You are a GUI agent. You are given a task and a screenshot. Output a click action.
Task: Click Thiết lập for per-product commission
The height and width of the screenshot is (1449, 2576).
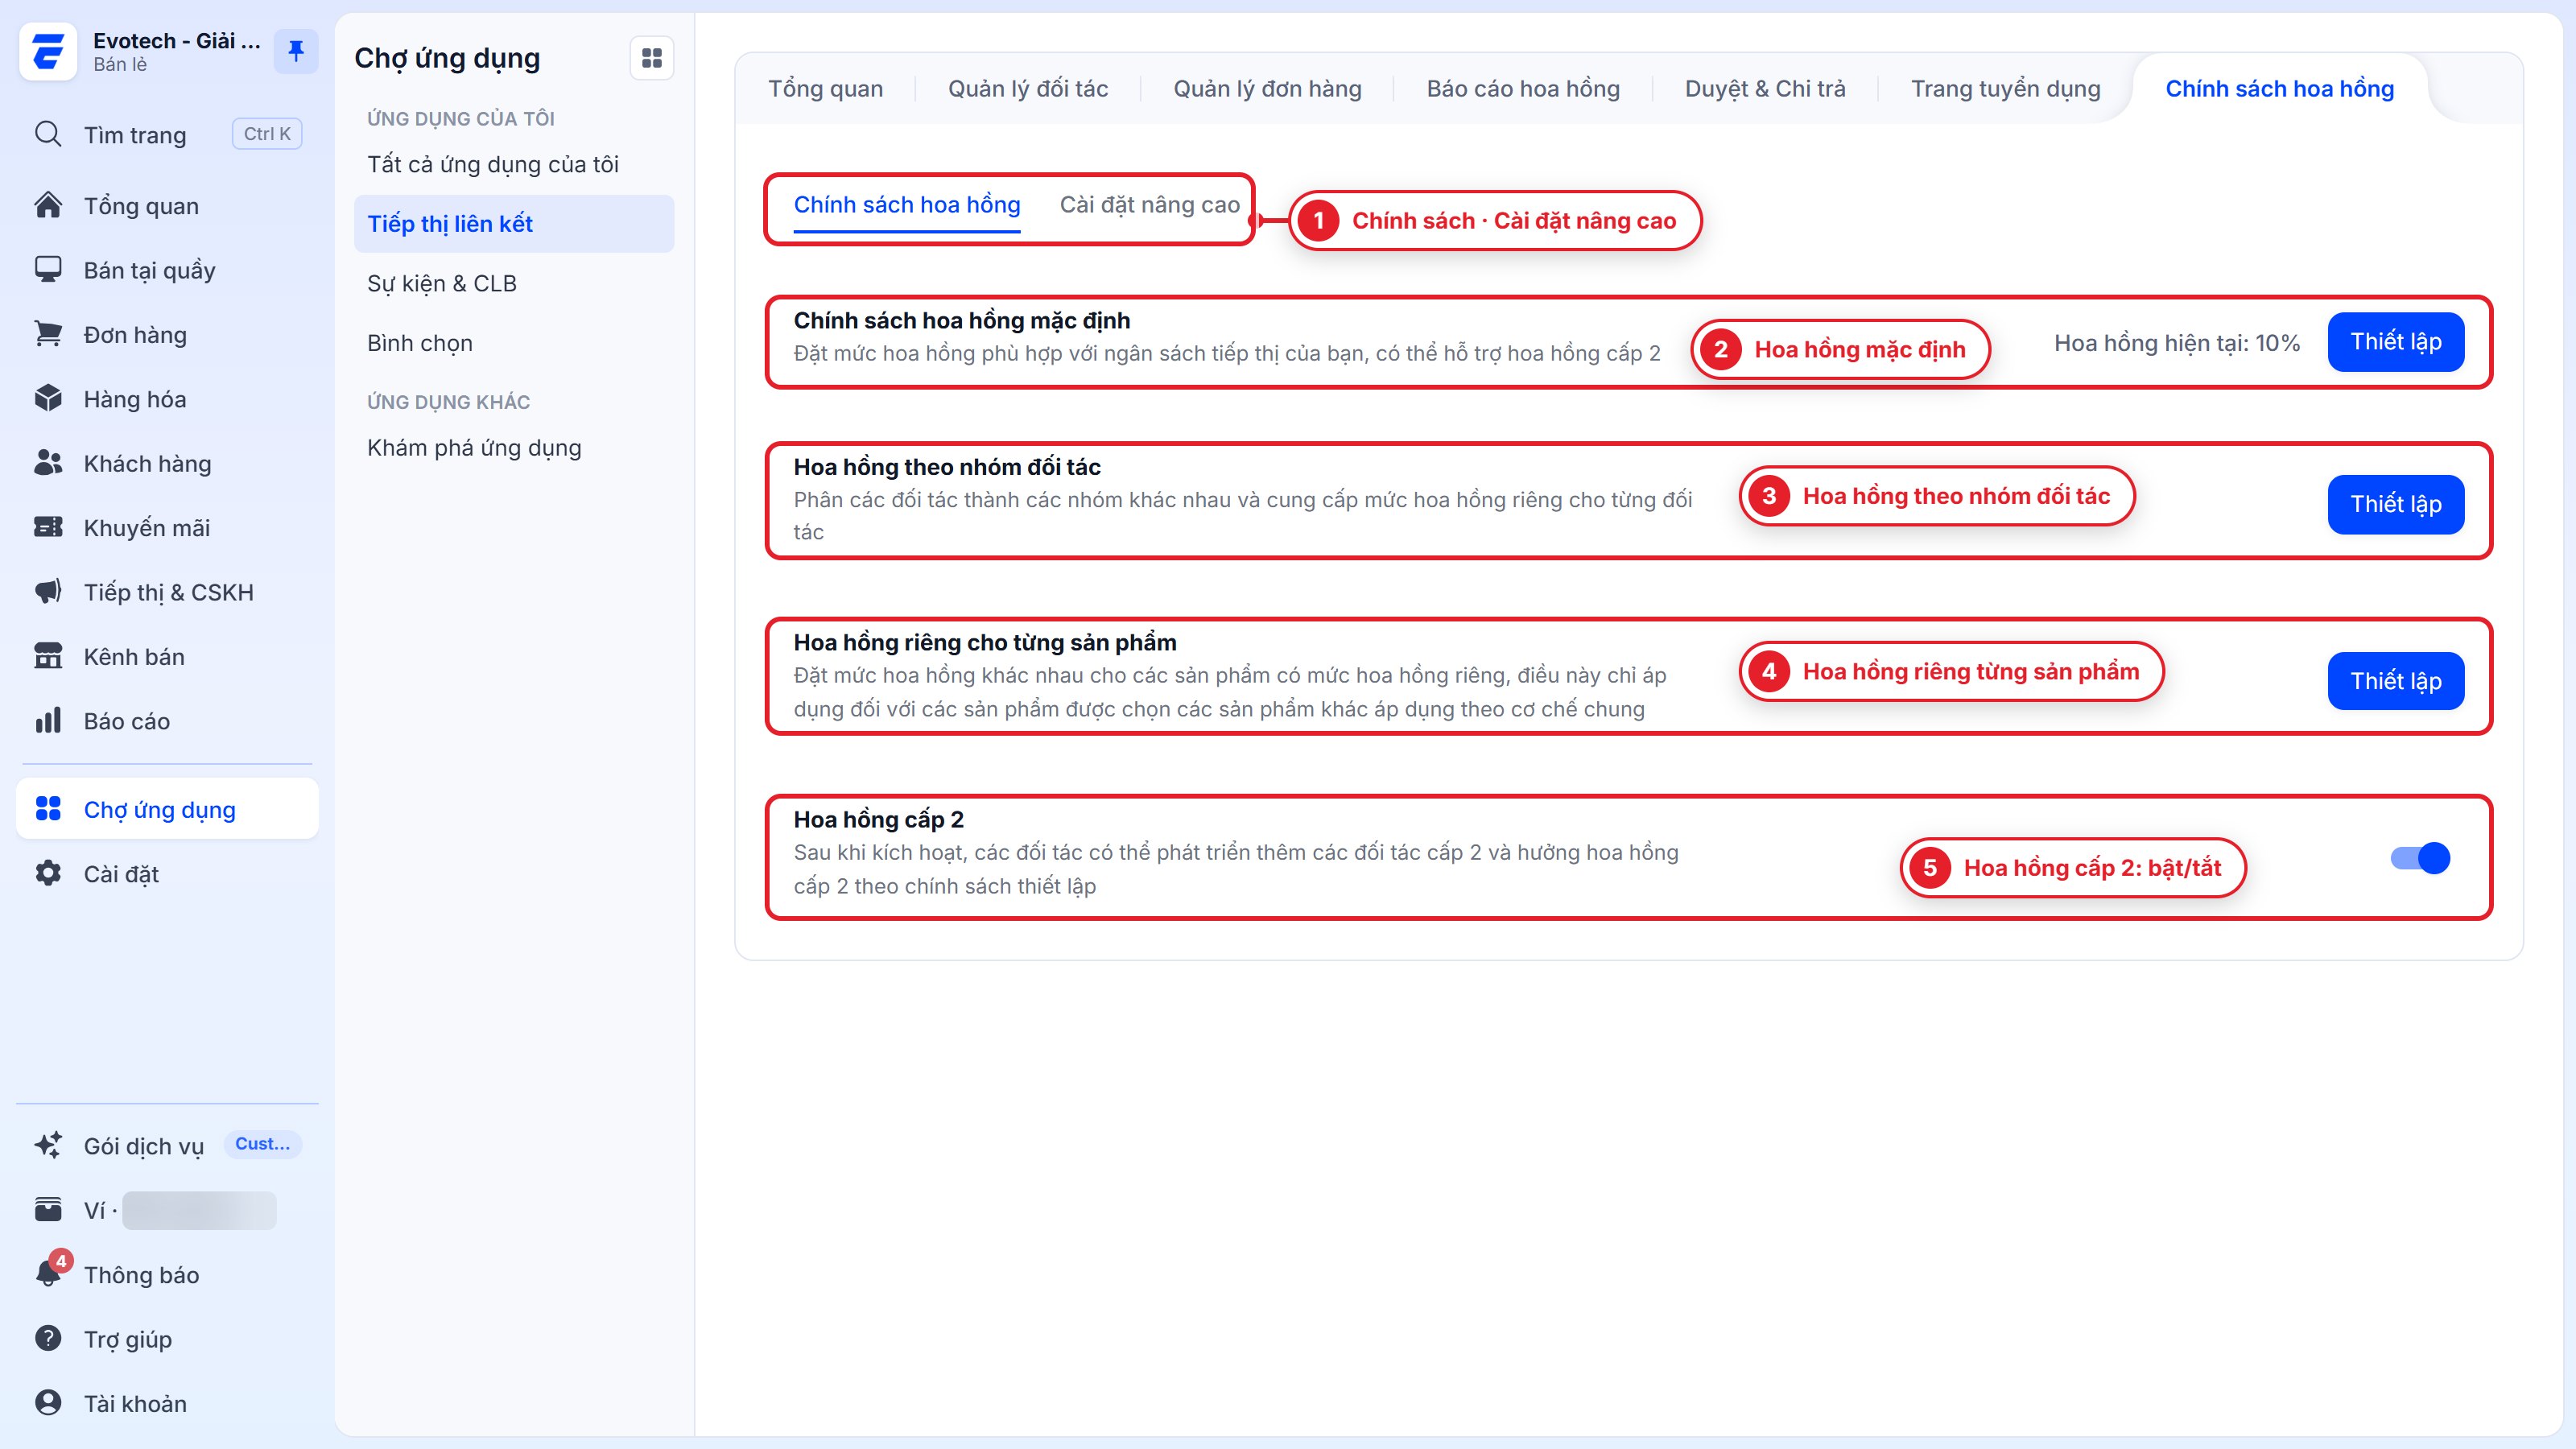coord(2395,681)
